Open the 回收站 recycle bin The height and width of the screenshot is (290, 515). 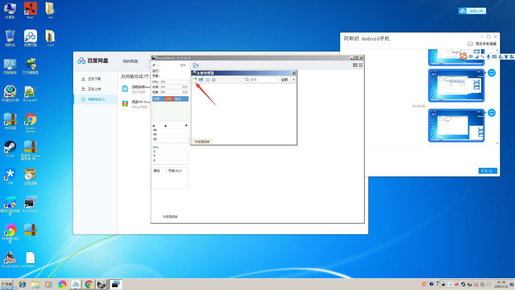[x=10, y=38]
